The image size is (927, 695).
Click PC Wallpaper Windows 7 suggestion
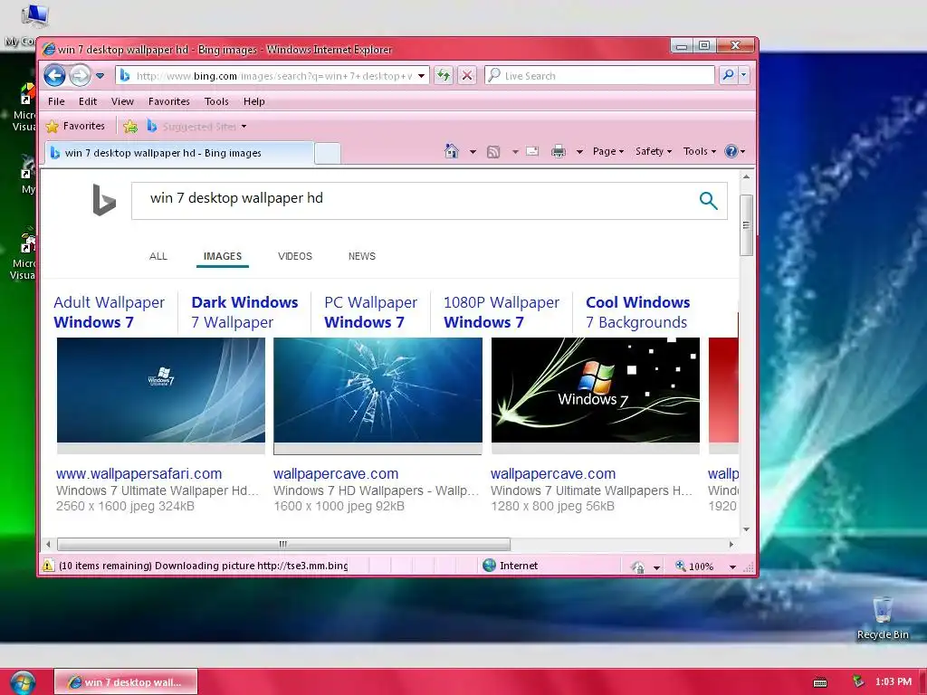click(370, 312)
